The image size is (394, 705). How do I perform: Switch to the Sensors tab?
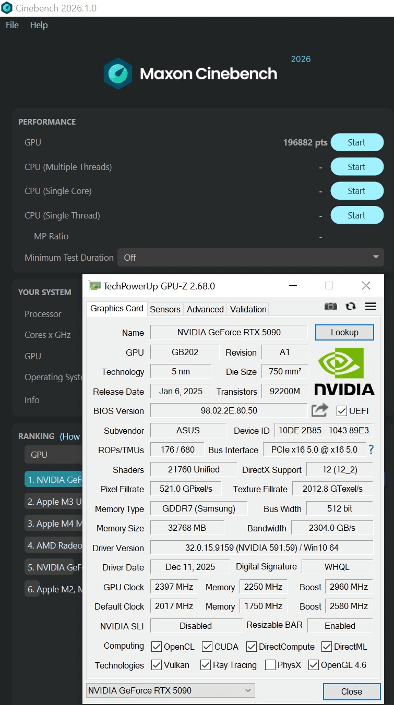[x=165, y=309]
